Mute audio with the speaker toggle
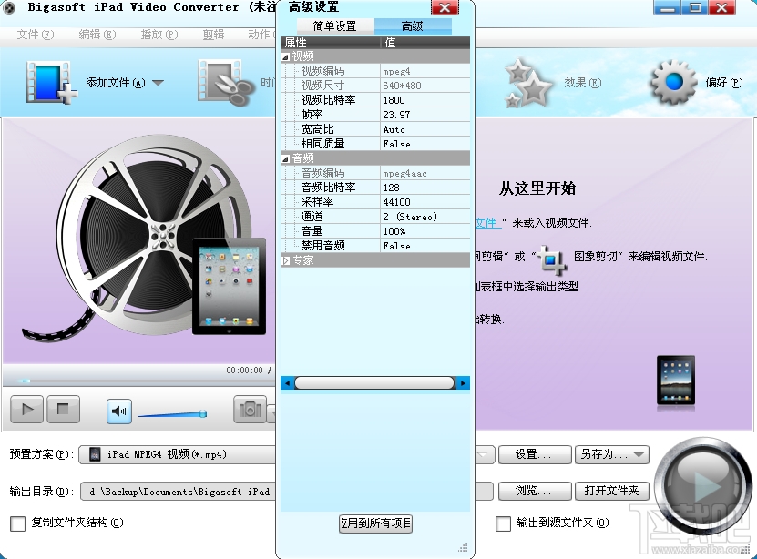757x559 pixels. coord(118,411)
